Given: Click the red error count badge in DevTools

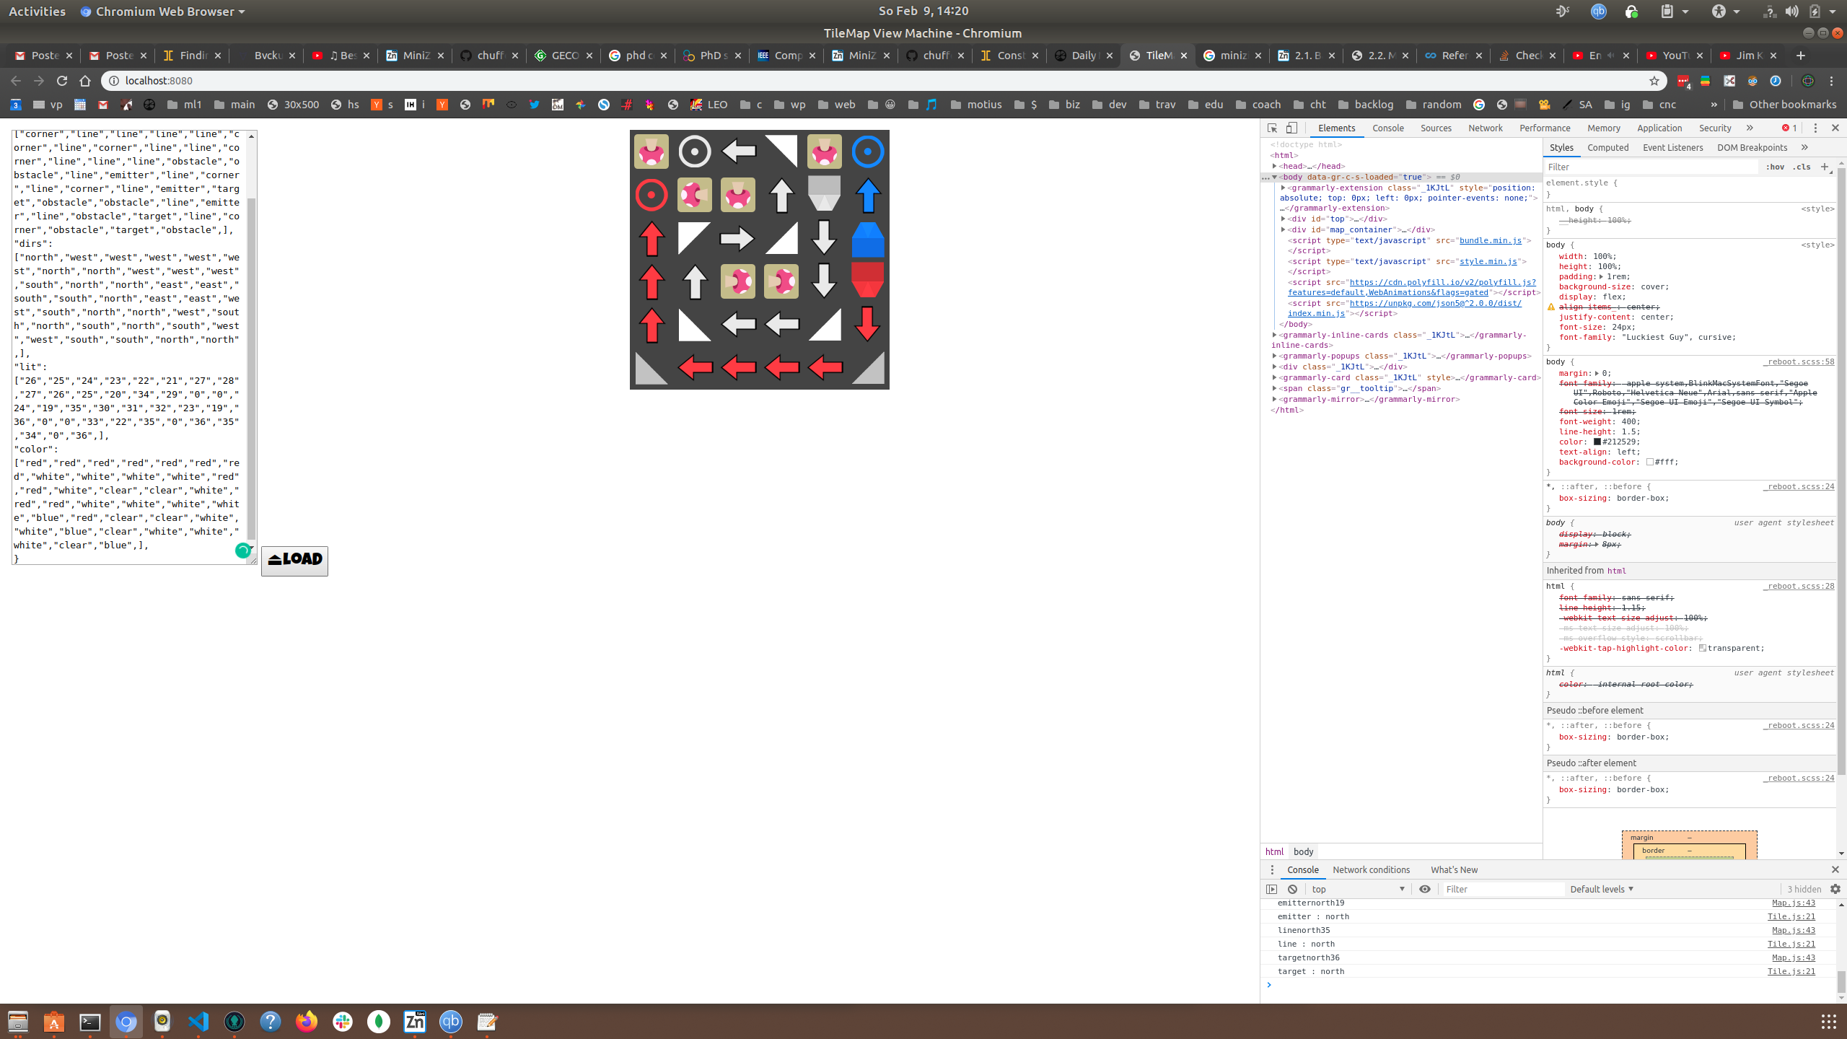Looking at the screenshot, I should pyautogui.click(x=1789, y=128).
